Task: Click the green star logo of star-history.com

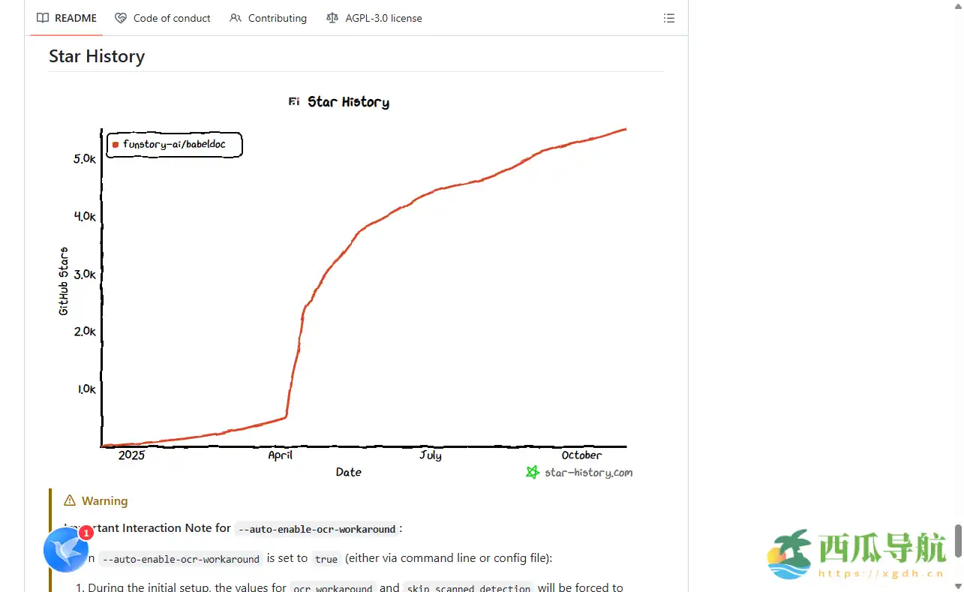Action: [x=533, y=472]
